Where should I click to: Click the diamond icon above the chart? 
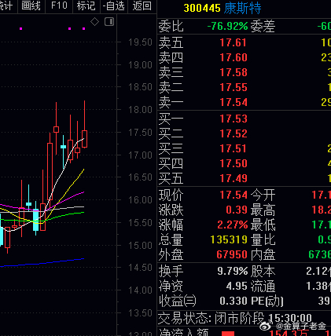point(94,22)
